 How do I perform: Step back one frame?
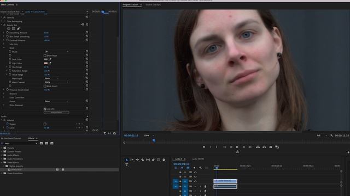point(231,147)
